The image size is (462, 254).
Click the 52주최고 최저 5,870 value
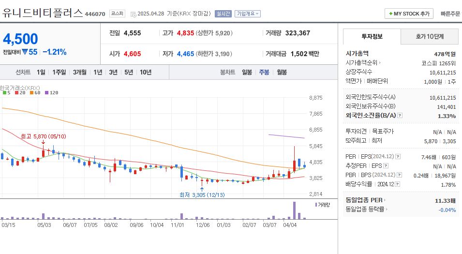pyautogui.click(x=431, y=141)
